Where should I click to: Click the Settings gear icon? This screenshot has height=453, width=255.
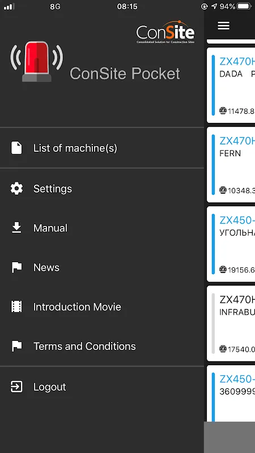16,189
